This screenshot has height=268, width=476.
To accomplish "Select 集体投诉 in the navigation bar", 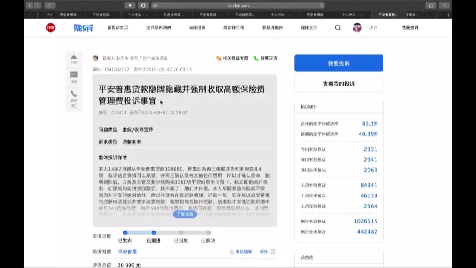I will [197, 28].
